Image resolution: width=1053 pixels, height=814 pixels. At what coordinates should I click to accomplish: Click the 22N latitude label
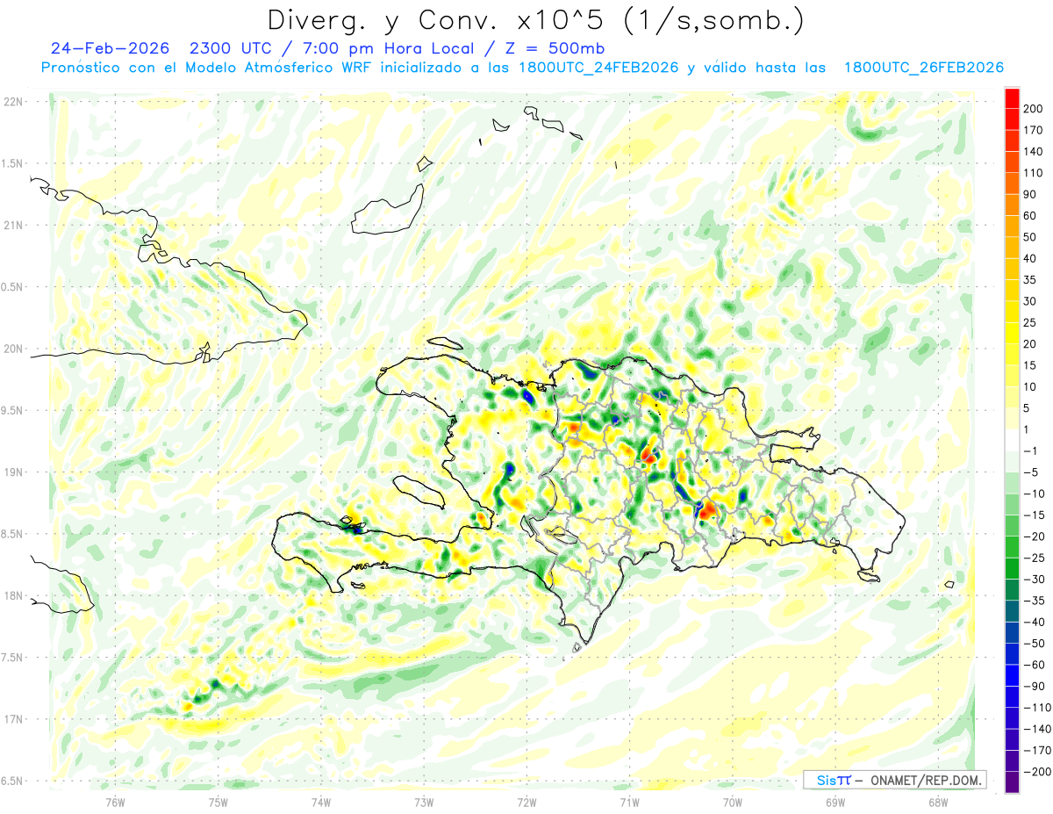tap(12, 102)
